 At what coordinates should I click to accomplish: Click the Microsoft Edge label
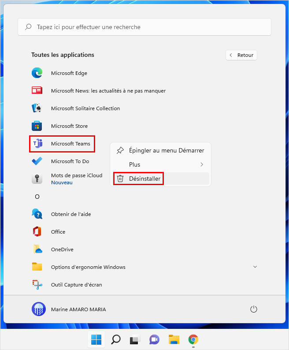pyautogui.click(x=69, y=73)
